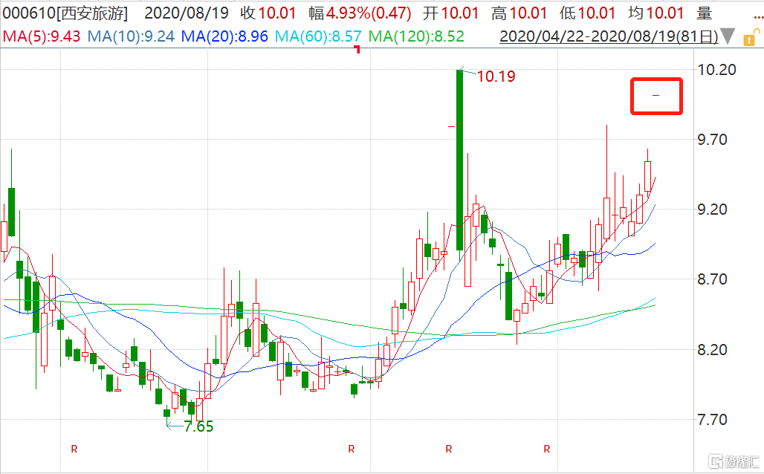Click the tall green candle at 10.19 peak

[x=459, y=160]
